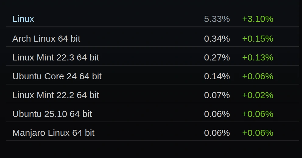
Task: Select the Linux Mint 22.2 64 bit label
Action: (56, 95)
